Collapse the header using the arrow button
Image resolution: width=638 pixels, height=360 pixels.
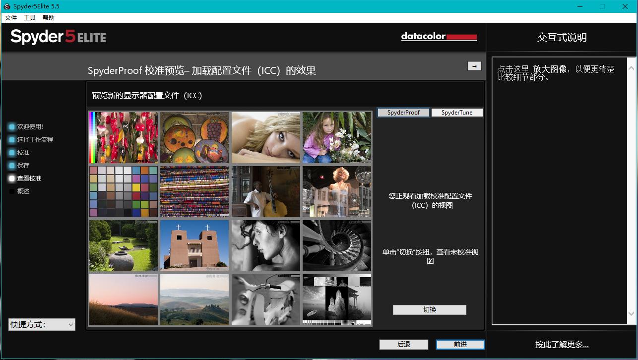point(474,65)
